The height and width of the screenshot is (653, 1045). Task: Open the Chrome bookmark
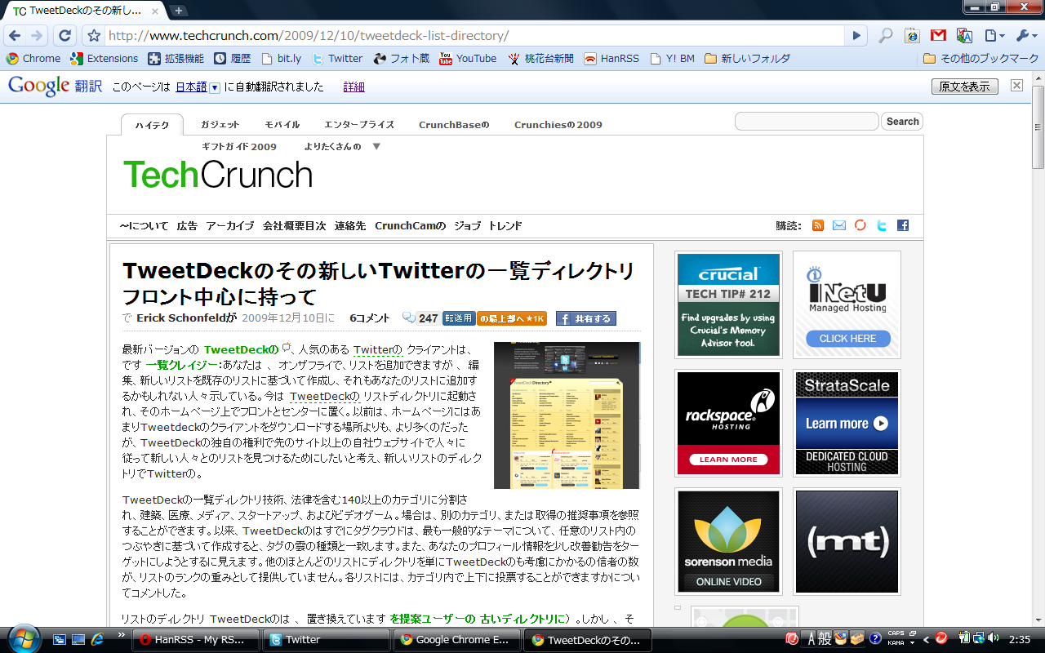(33, 59)
